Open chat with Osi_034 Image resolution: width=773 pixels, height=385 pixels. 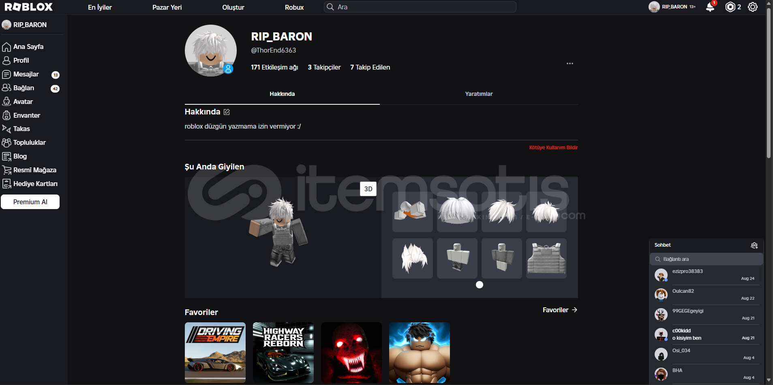tap(707, 354)
